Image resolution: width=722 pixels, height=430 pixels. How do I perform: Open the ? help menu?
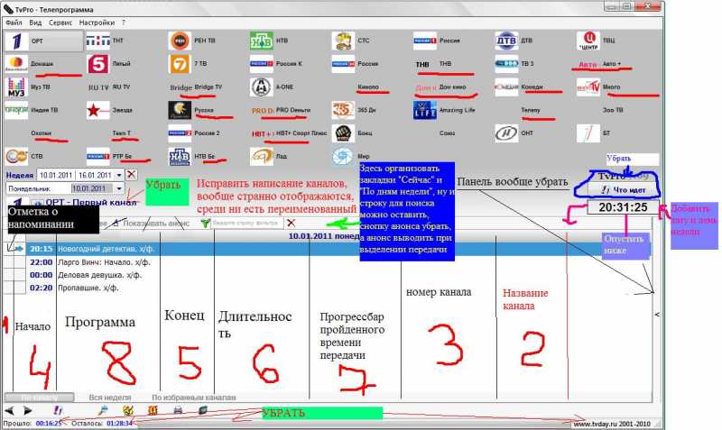point(124,23)
